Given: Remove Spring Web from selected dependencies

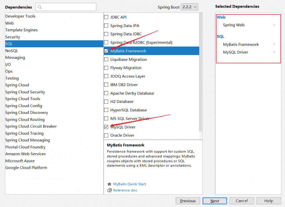Looking at the screenshot, I should 274,25.
